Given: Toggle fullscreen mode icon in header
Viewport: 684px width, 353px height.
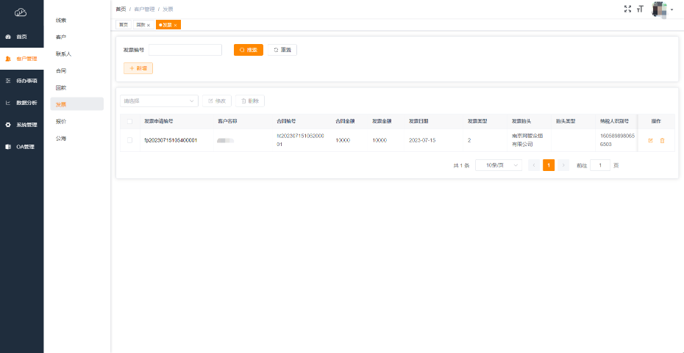Looking at the screenshot, I should 627,9.
